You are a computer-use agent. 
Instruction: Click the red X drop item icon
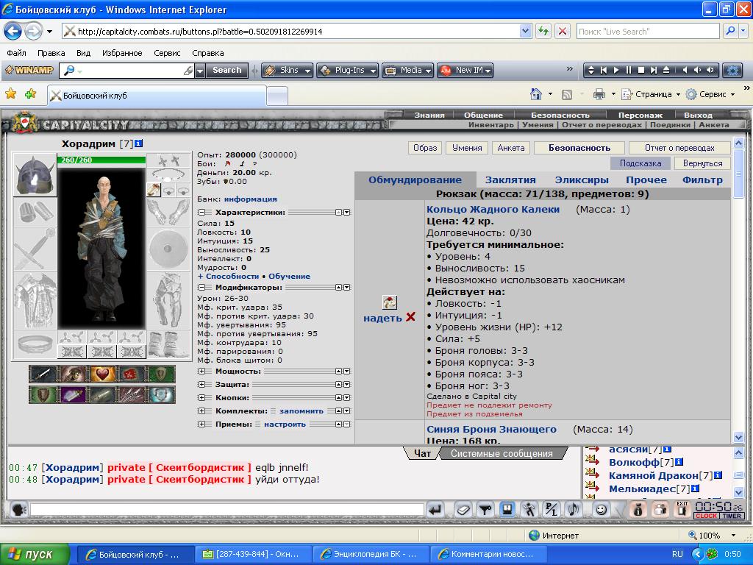click(x=410, y=317)
